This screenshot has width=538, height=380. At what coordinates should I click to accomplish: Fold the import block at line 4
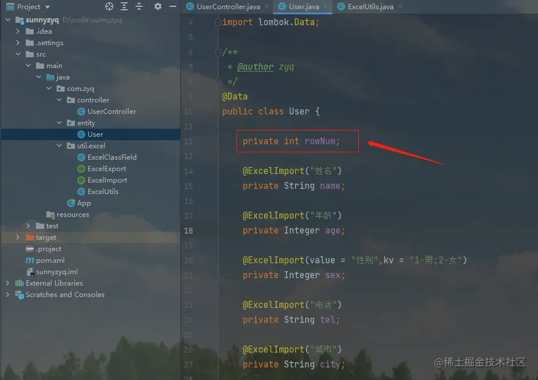(218, 22)
